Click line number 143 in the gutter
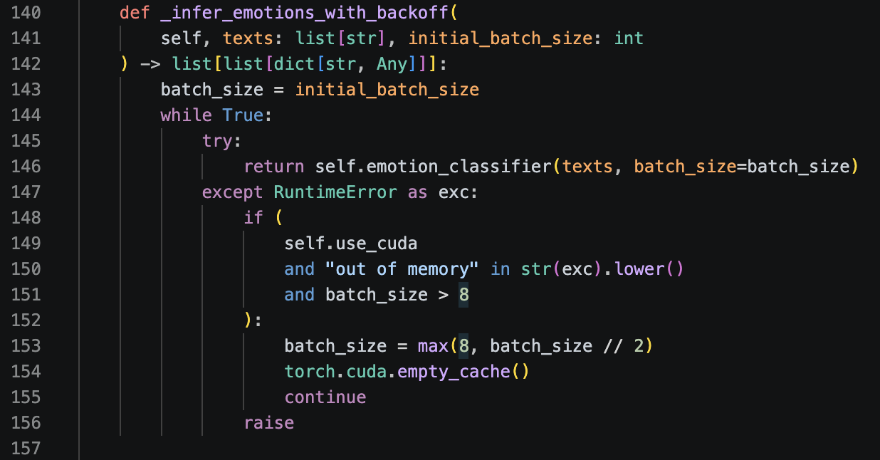Viewport: 880px width, 460px height. (26, 90)
